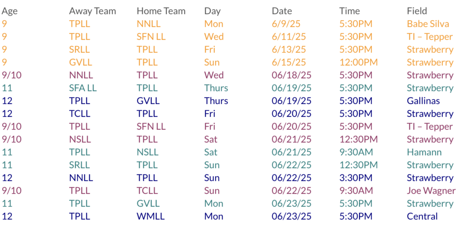Click the Away Team column header

[93, 11]
